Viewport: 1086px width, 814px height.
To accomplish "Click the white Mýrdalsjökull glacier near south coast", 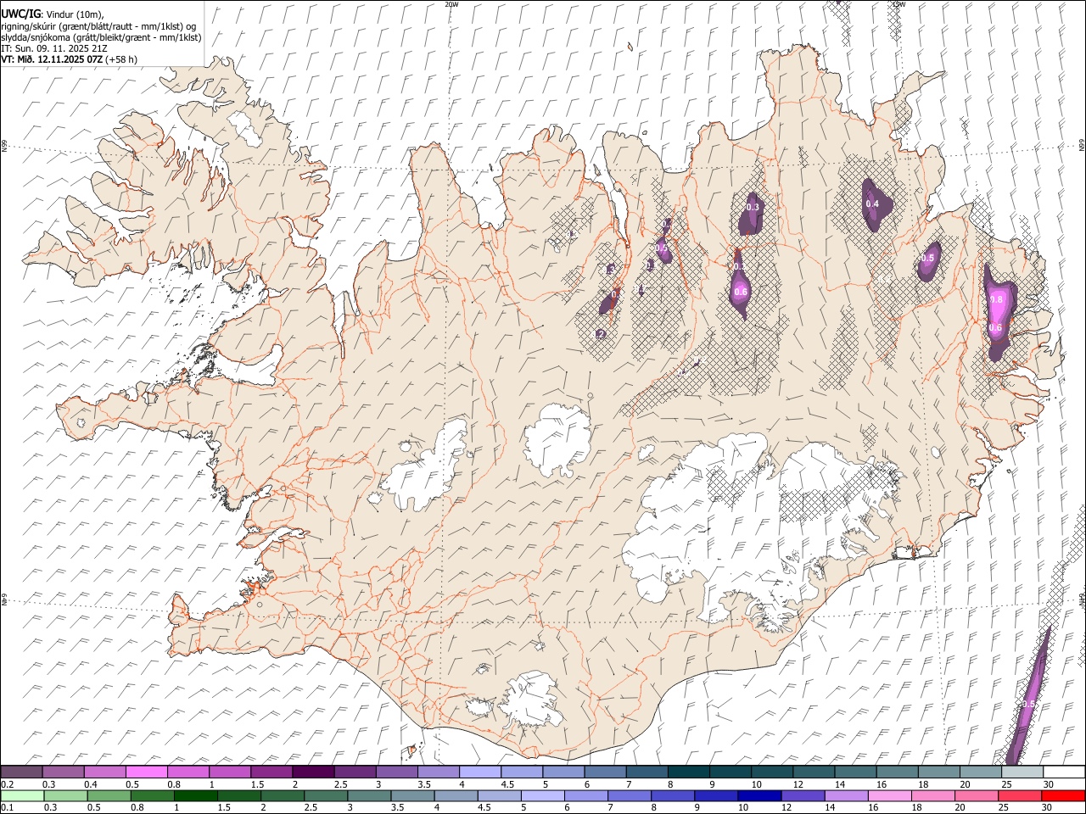I will [531, 702].
